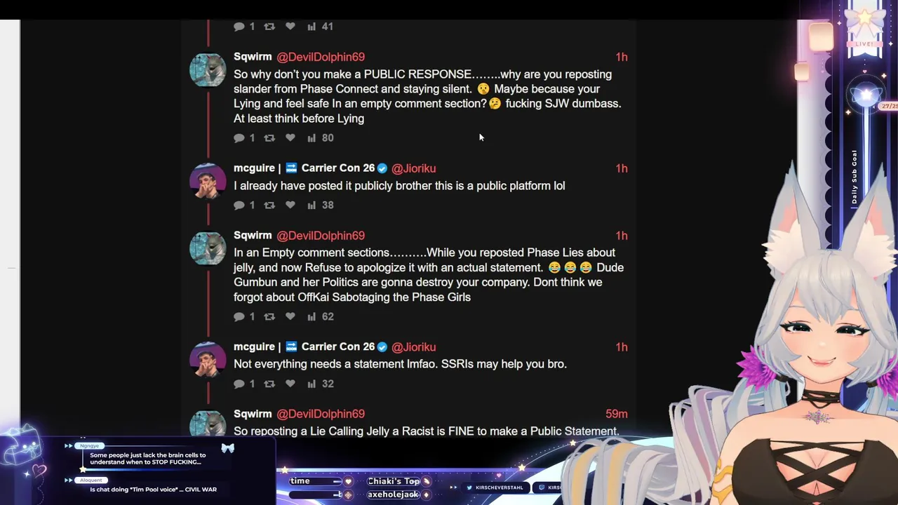Reply to Sqwirm's 'Empty comment sections' tweet
The width and height of the screenshot is (898, 505).
click(x=239, y=317)
